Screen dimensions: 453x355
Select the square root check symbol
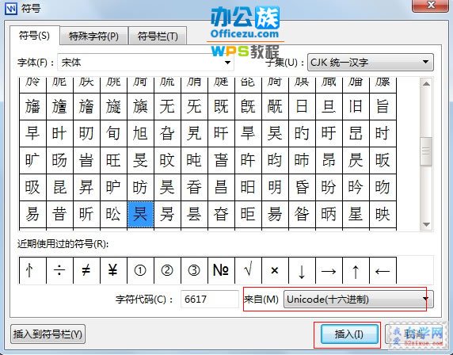tap(248, 270)
